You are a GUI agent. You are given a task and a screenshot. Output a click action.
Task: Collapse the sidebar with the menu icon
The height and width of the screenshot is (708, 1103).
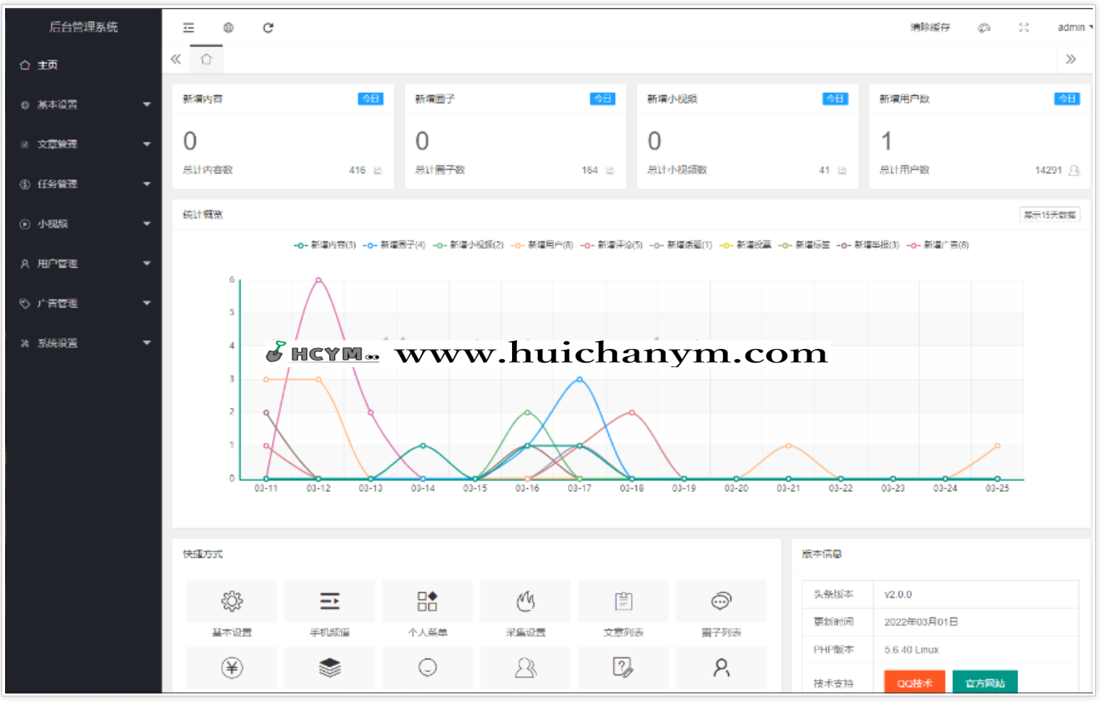pyautogui.click(x=189, y=28)
